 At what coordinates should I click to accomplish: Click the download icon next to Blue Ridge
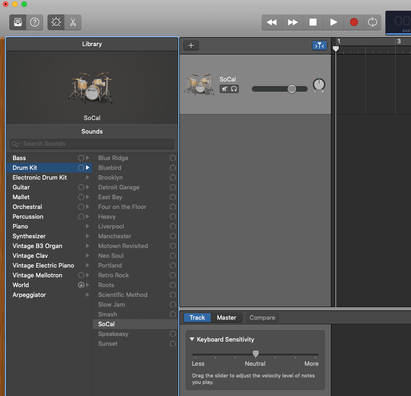[173, 158]
